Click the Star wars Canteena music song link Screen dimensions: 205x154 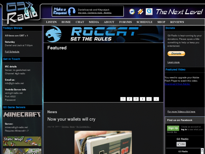[x=95, y=13]
